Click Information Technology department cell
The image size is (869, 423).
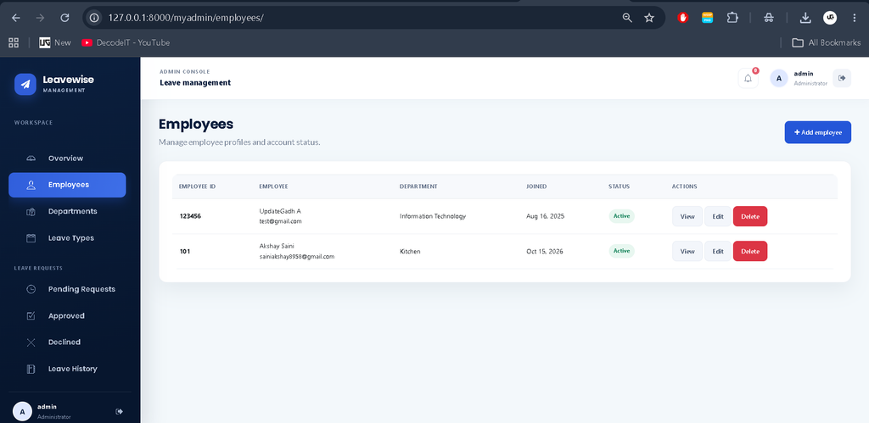[x=433, y=216]
